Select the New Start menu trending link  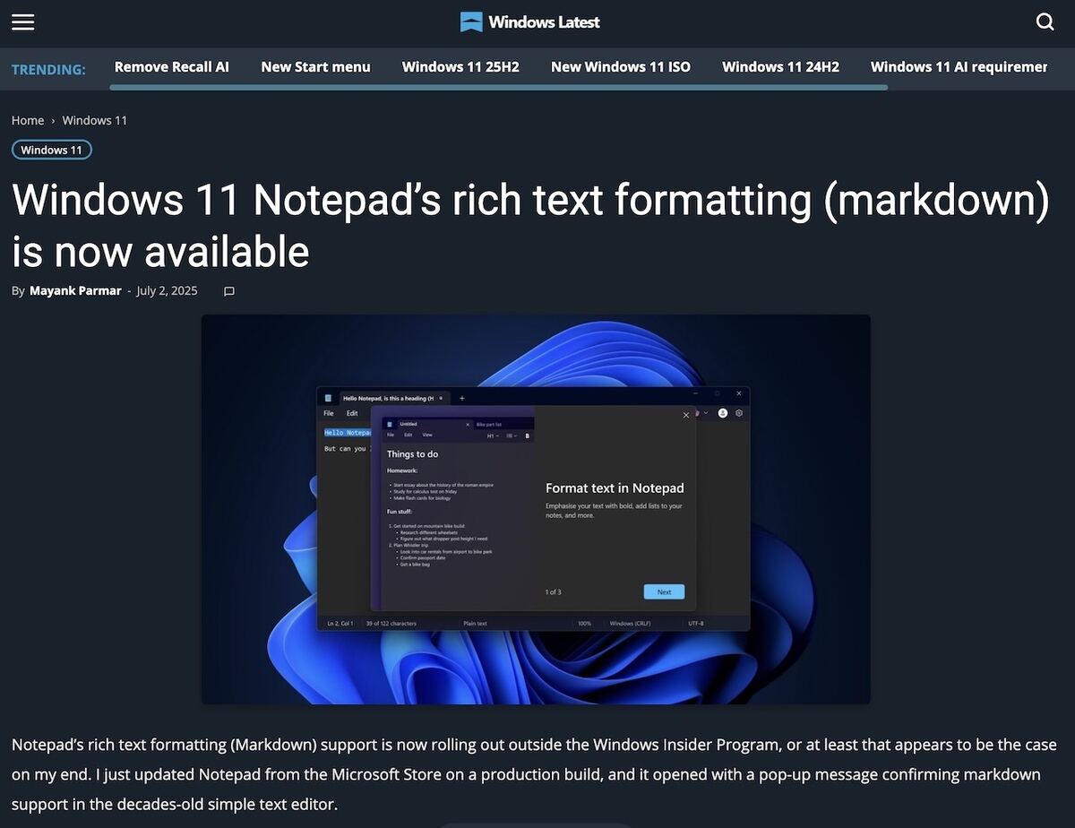(x=315, y=66)
